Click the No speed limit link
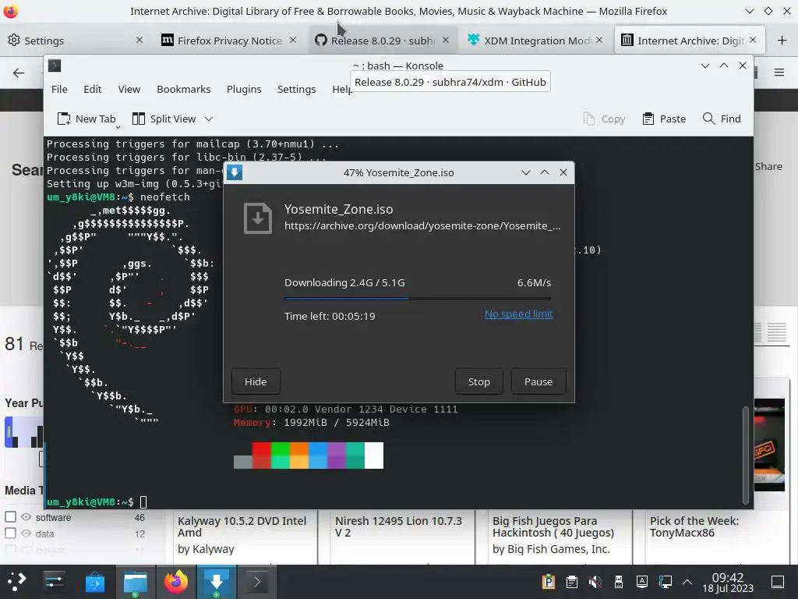The width and height of the screenshot is (798, 599). coord(518,314)
